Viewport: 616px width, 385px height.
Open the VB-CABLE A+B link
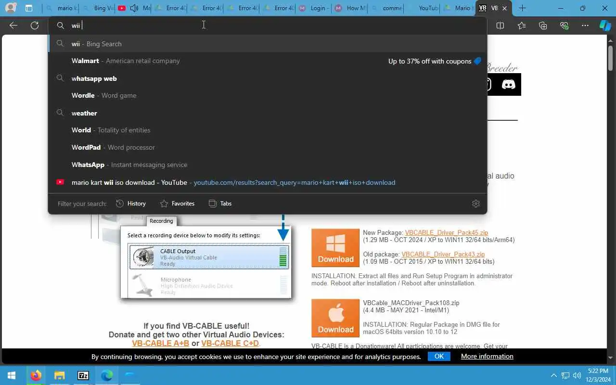161,343
